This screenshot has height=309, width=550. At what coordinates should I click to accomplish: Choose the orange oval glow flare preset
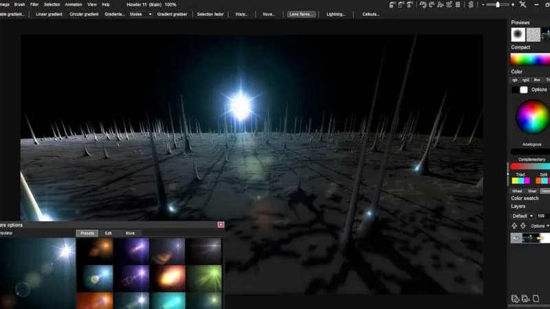point(168,278)
